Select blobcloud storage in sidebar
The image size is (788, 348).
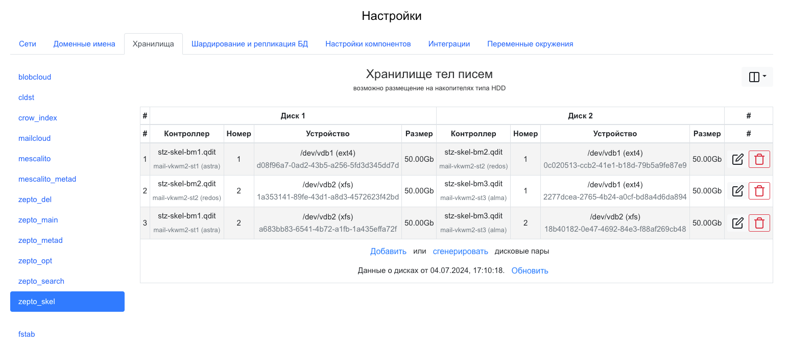[x=35, y=77]
